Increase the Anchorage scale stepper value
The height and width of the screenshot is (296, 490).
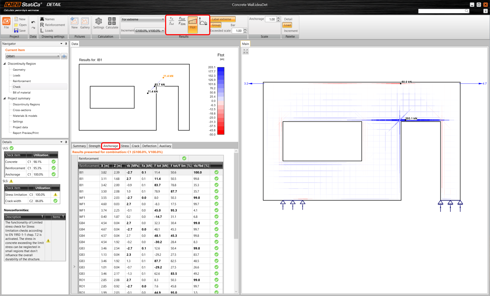(278, 18)
